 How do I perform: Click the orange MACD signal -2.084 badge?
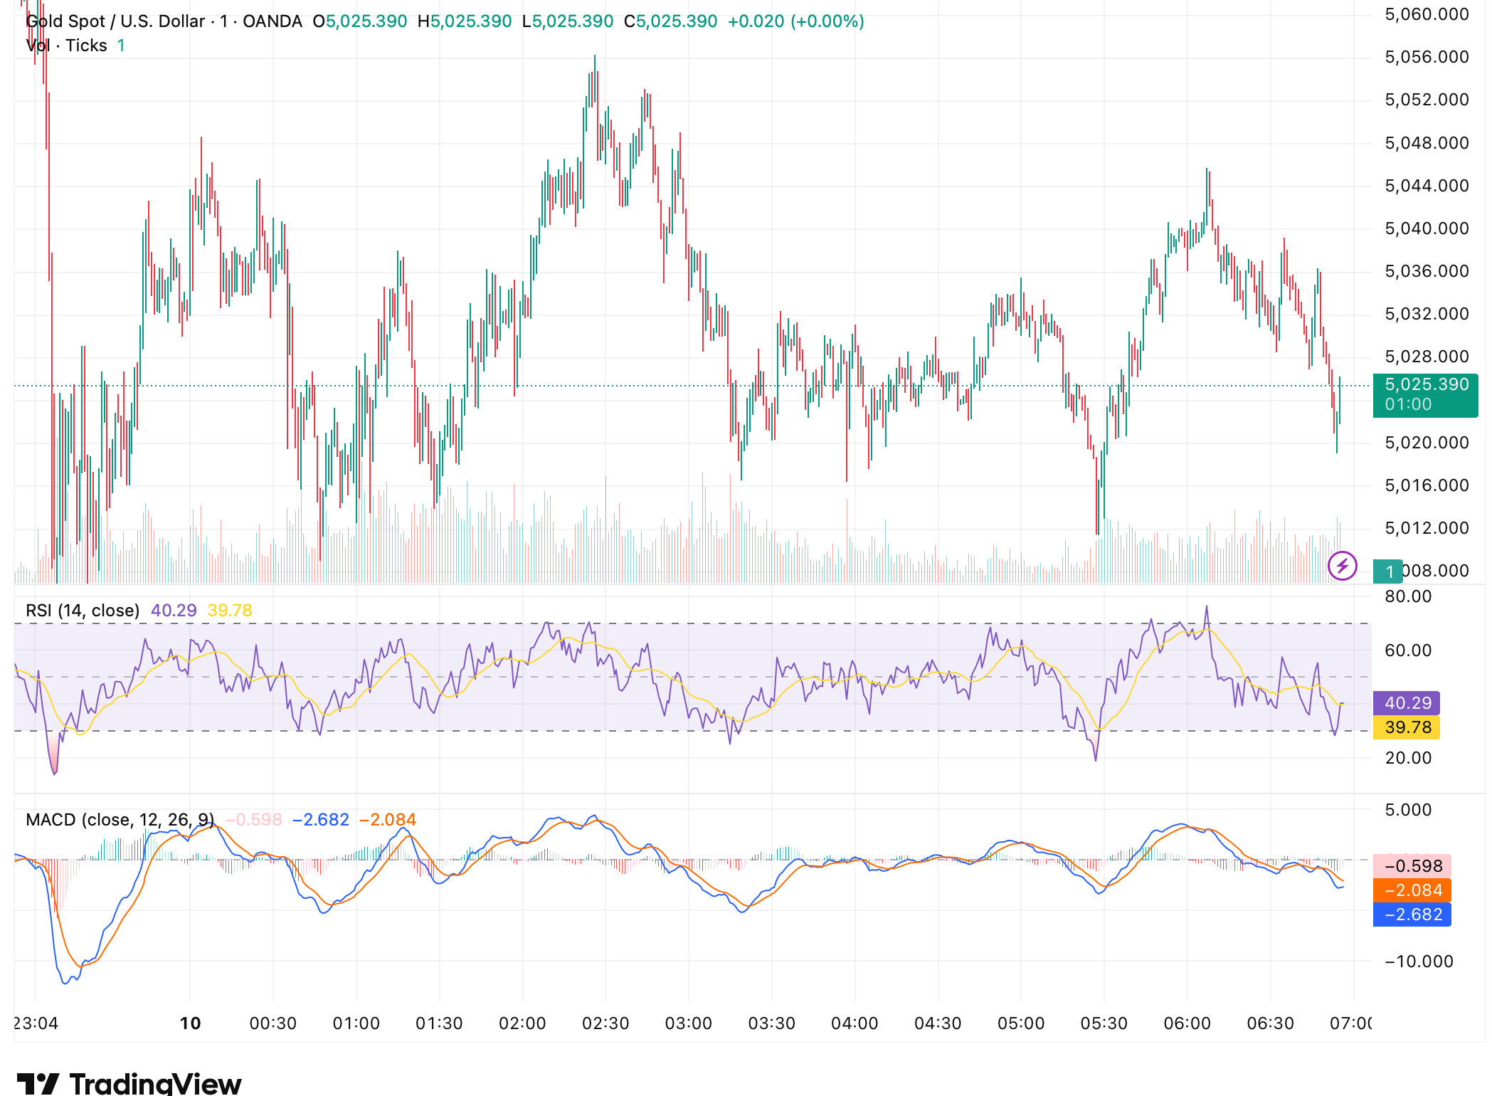tap(1412, 890)
